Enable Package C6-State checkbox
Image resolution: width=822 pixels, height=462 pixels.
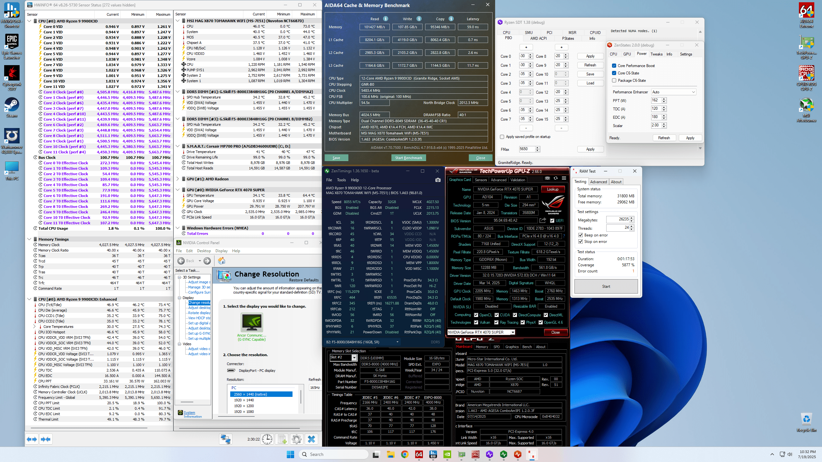point(614,81)
